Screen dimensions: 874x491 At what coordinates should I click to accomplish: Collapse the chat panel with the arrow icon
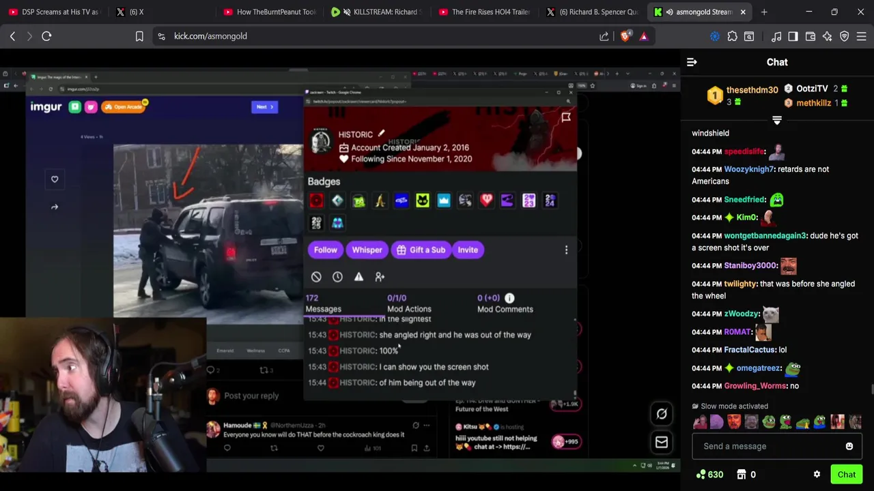tap(692, 62)
